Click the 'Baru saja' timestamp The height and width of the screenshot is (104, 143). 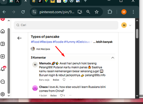[44, 80]
